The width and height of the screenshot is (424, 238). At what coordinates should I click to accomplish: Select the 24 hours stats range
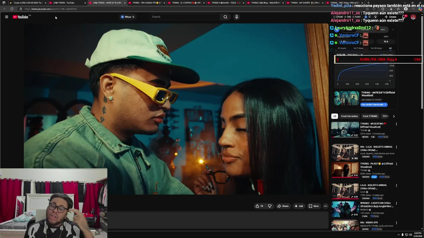pyautogui.click(x=342, y=48)
